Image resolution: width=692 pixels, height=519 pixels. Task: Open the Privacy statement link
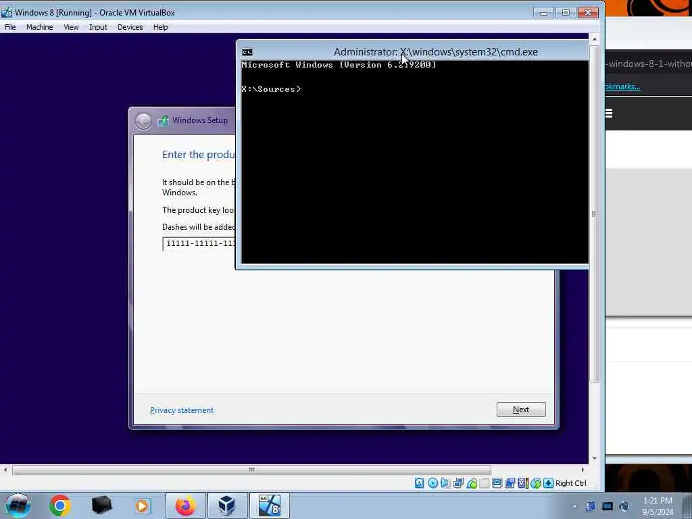(x=182, y=410)
